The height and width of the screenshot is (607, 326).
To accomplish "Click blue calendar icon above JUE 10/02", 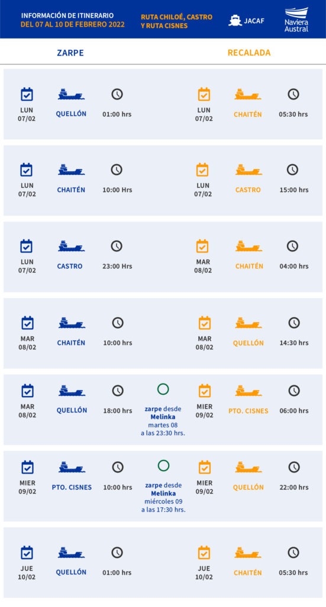I will pyautogui.click(x=27, y=552).
